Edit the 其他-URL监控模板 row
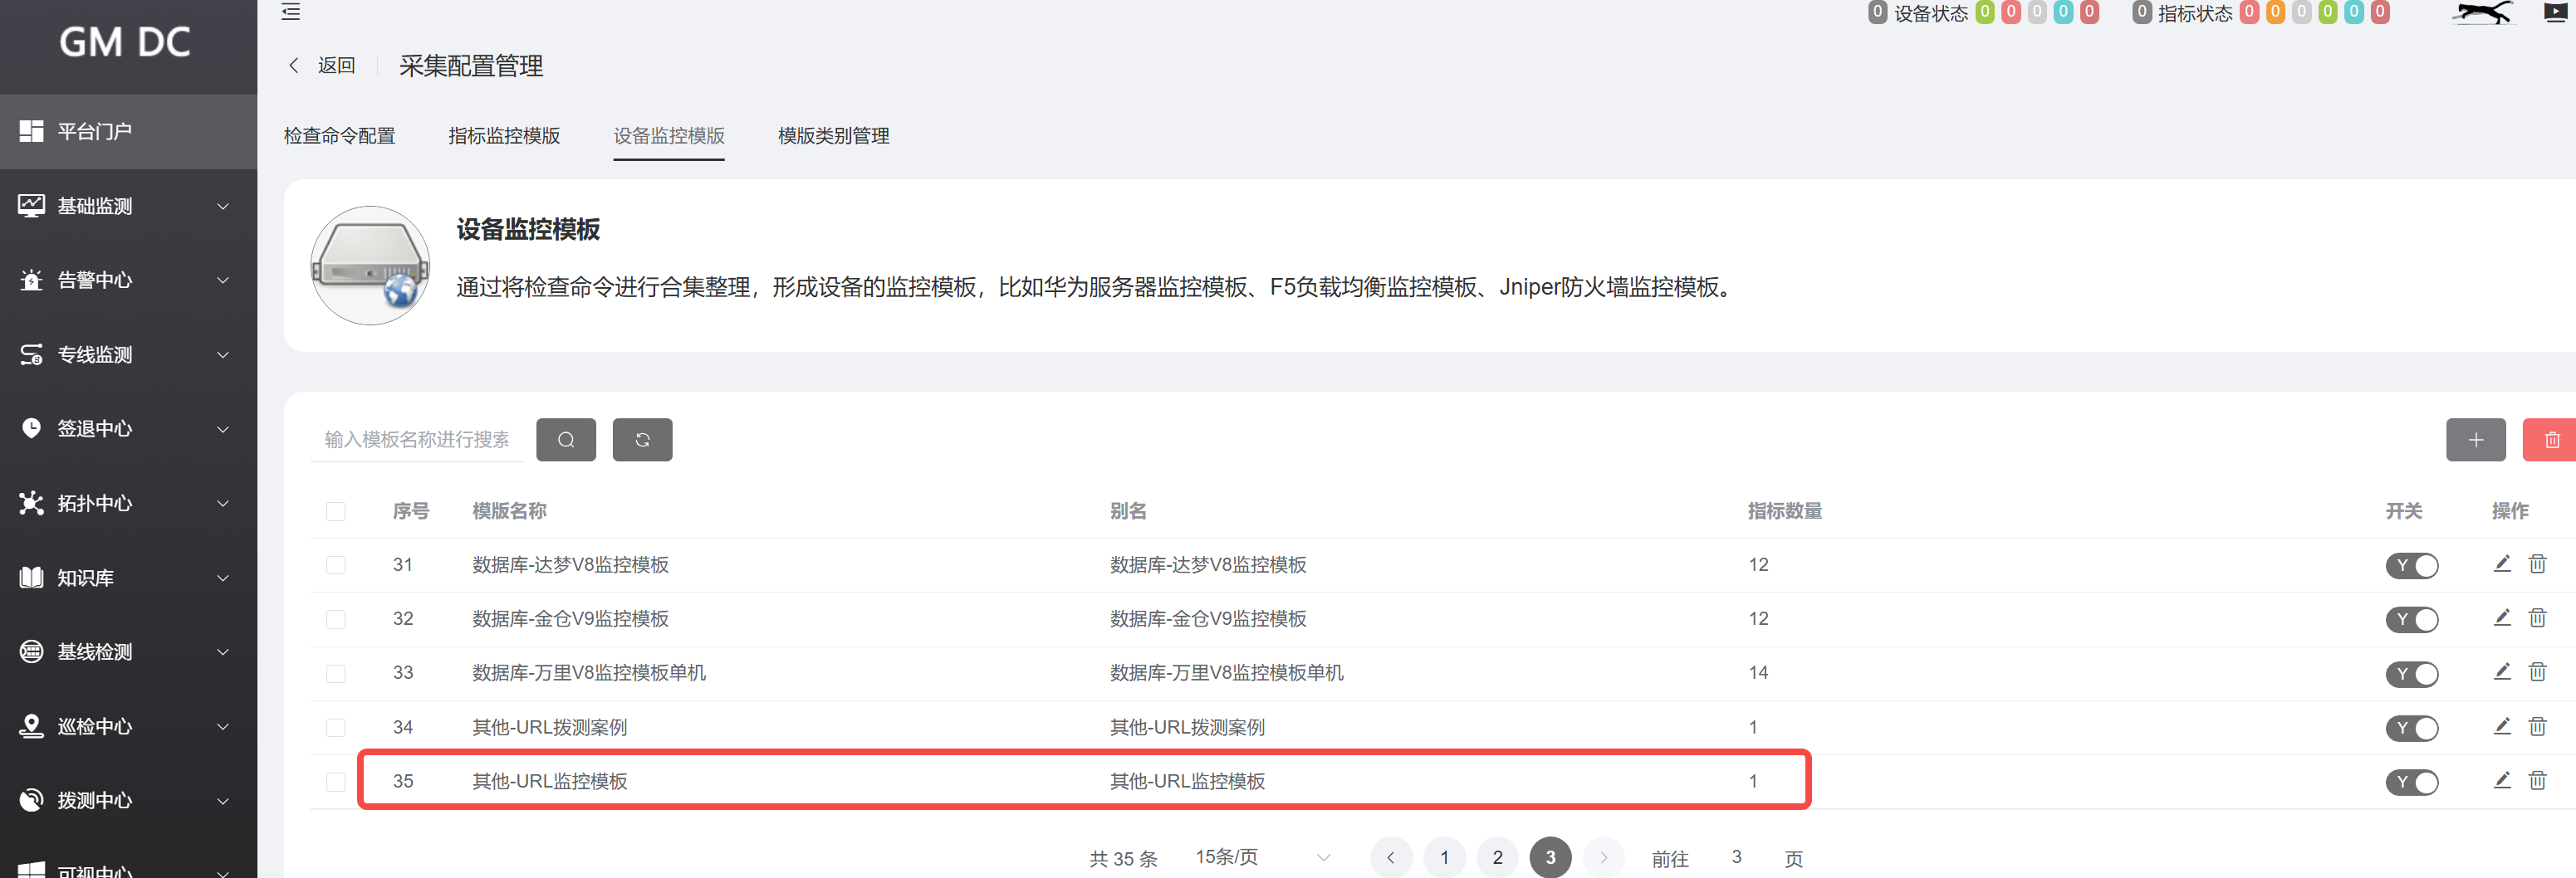This screenshot has height=878, width=2576. 2502,780
